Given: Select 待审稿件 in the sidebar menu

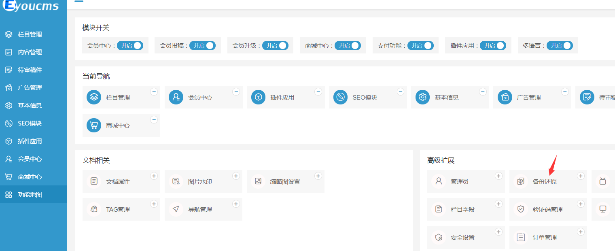Looking at the screenshot, I should pyautogui.click(x=30, y=70).
